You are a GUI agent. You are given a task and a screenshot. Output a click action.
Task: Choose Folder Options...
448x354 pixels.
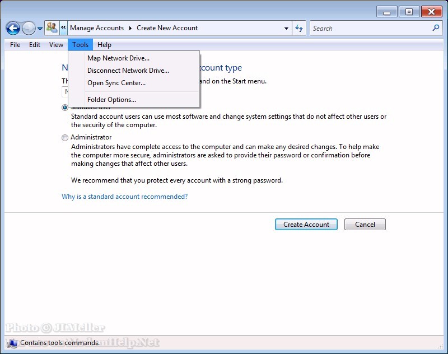(134, 100)
